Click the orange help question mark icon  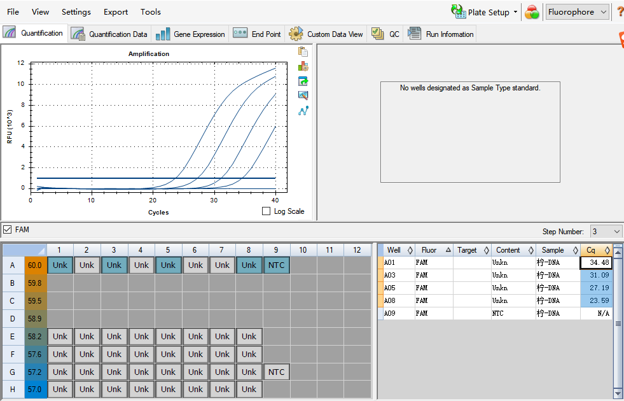[620, 12]
